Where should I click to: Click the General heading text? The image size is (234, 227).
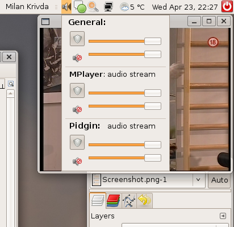pyautogui.click(x=87, y=22)
